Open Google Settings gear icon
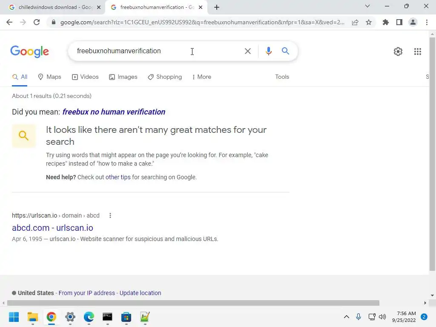This screenshot has height=327, width=436. coord(398,52)
